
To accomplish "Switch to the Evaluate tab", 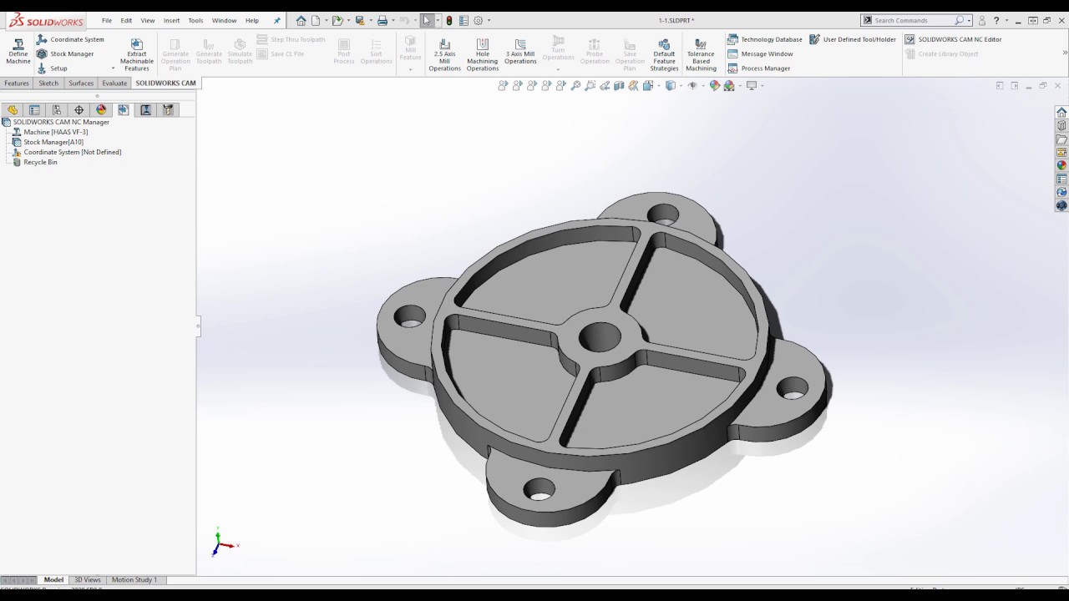I will point(114,83).
